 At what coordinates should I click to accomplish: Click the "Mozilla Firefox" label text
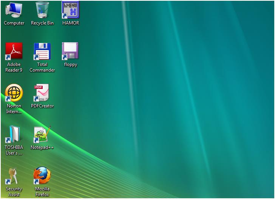pos(42,191)
